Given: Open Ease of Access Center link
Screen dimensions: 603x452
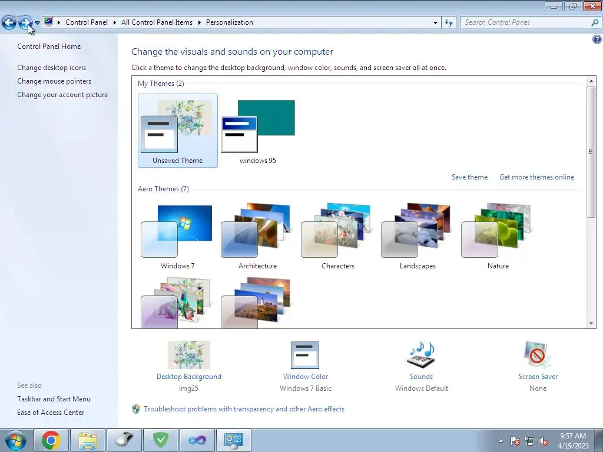Looking at the screenshot, I should click(51, 413).
